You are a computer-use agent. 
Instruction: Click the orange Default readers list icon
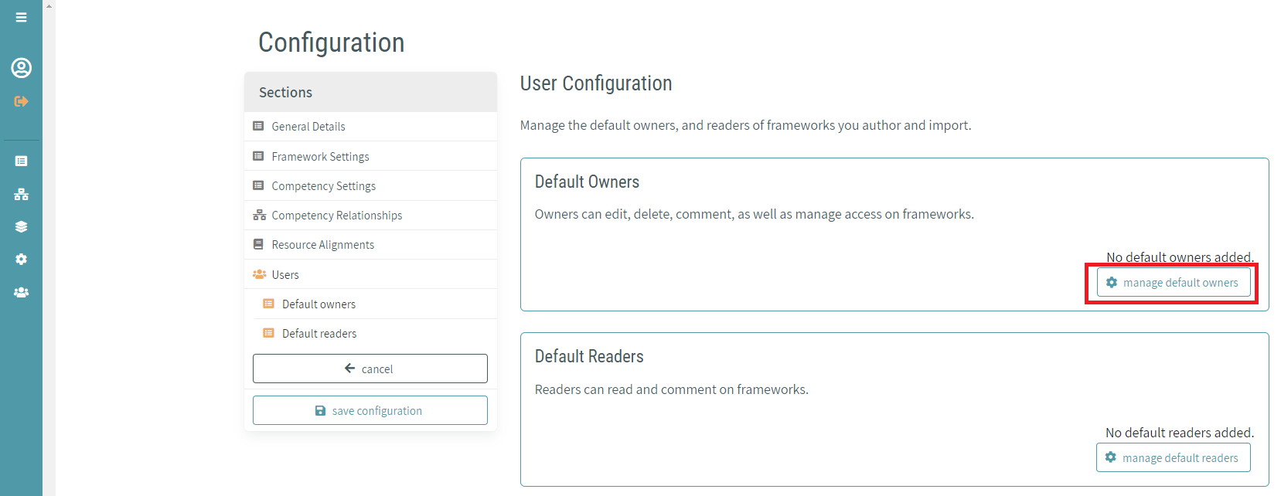click(268, 333)
